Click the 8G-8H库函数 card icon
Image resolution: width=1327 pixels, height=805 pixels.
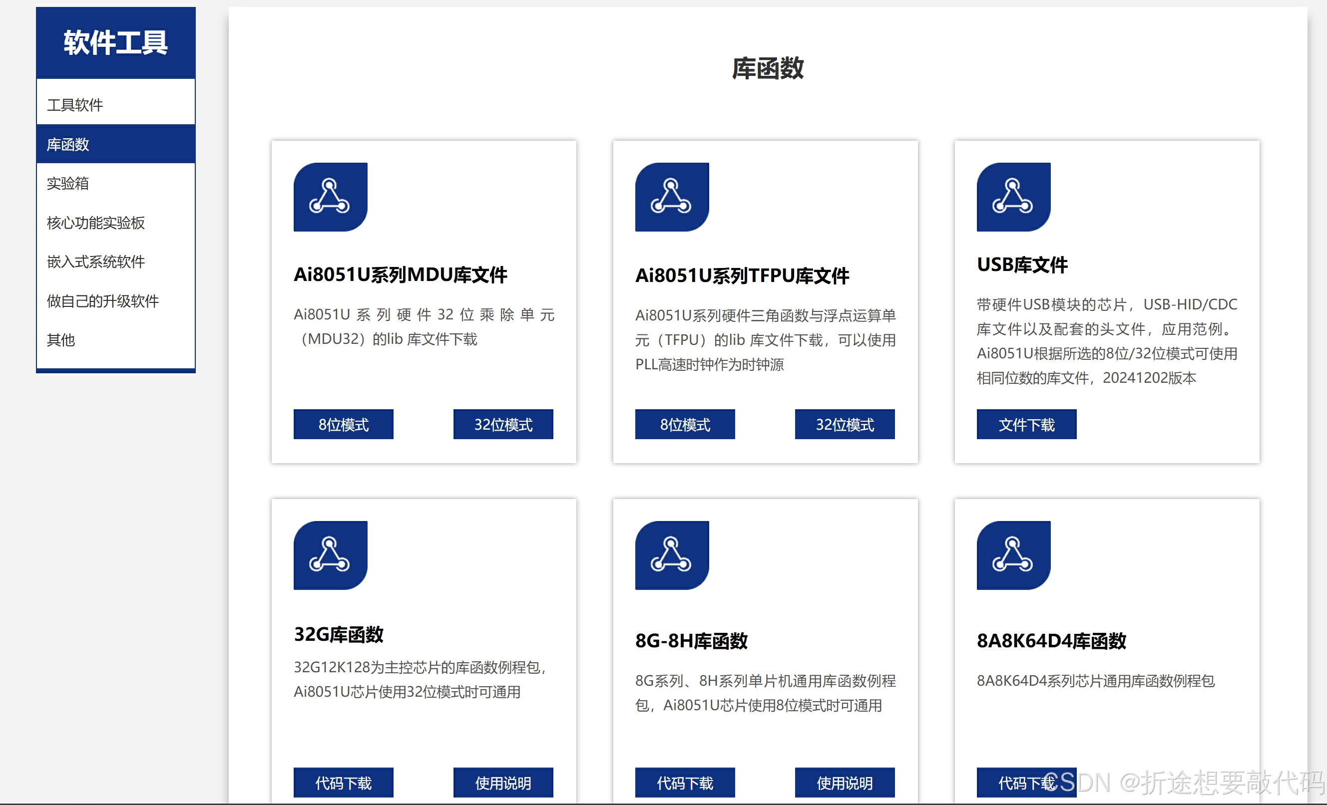click(672, 555)
